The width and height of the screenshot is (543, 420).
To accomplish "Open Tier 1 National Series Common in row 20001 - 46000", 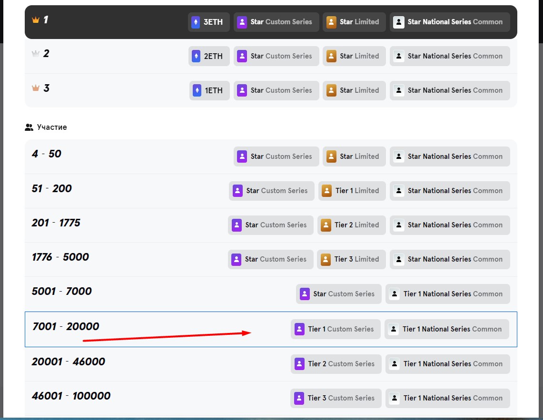I will [x=448, y=364].
